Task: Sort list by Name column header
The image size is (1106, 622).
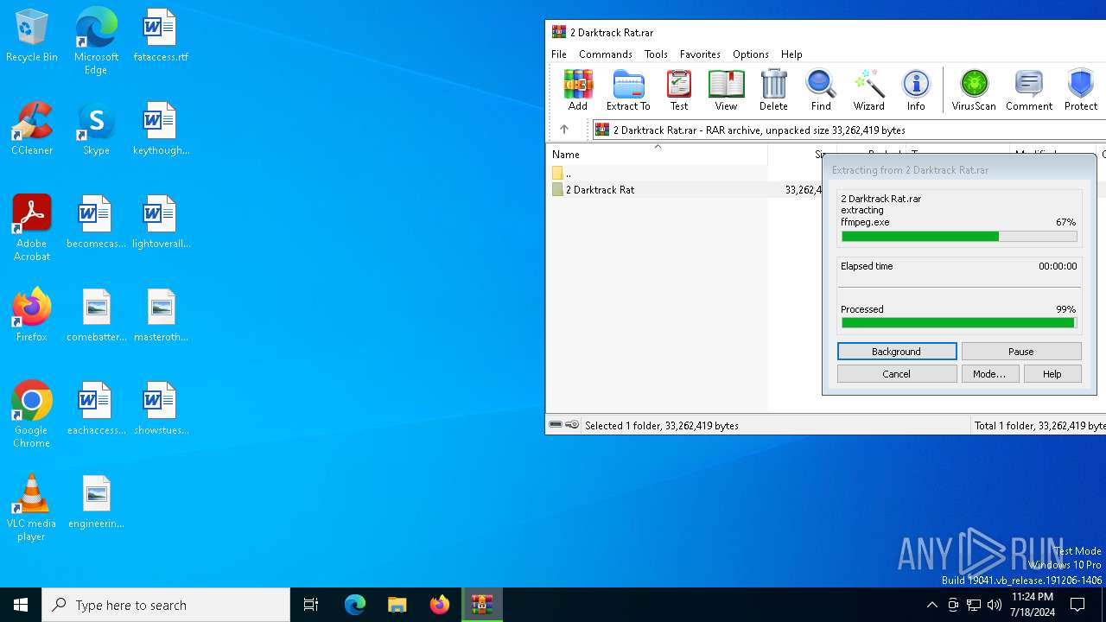Action: point(658,154)
